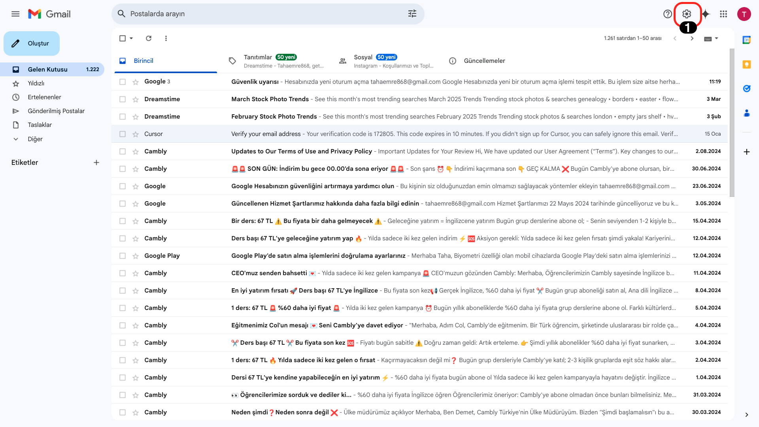The height and width of the screenshot is (427, 759).
Task: Click the 1.261 satırdan 1–50 arası counter
Action: pos(632,38)
